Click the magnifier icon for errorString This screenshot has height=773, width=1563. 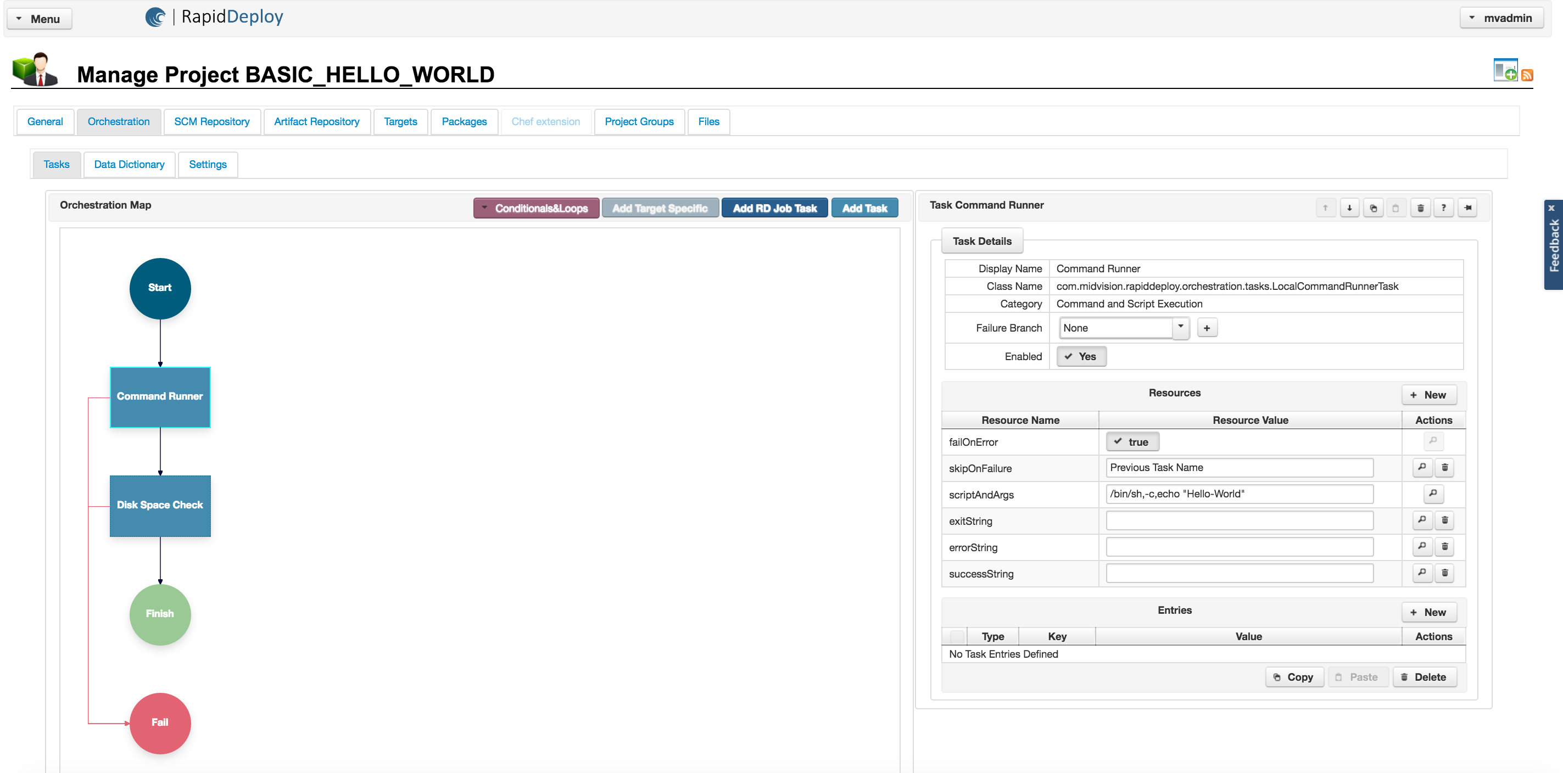tap(1422, 546)
